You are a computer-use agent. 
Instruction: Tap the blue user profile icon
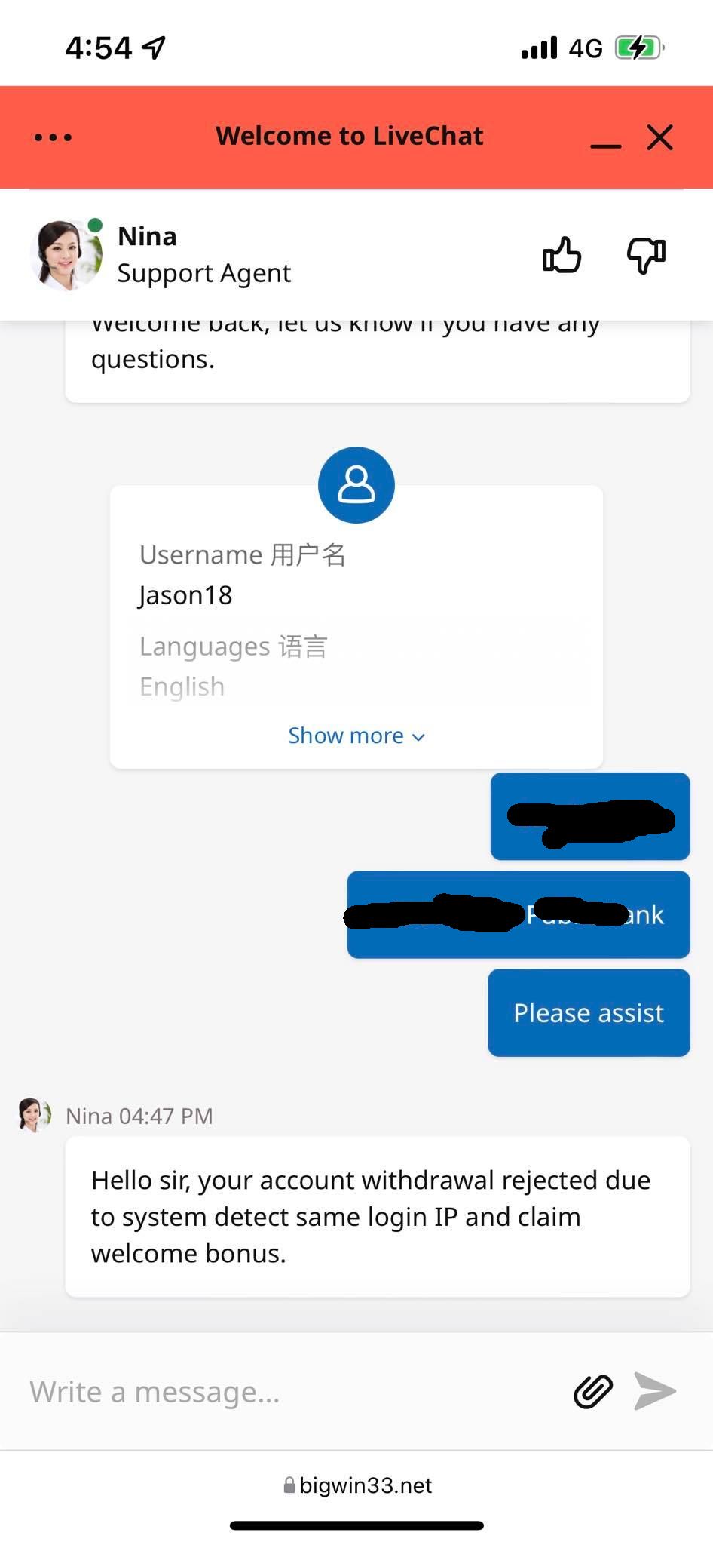pos(356,485)
